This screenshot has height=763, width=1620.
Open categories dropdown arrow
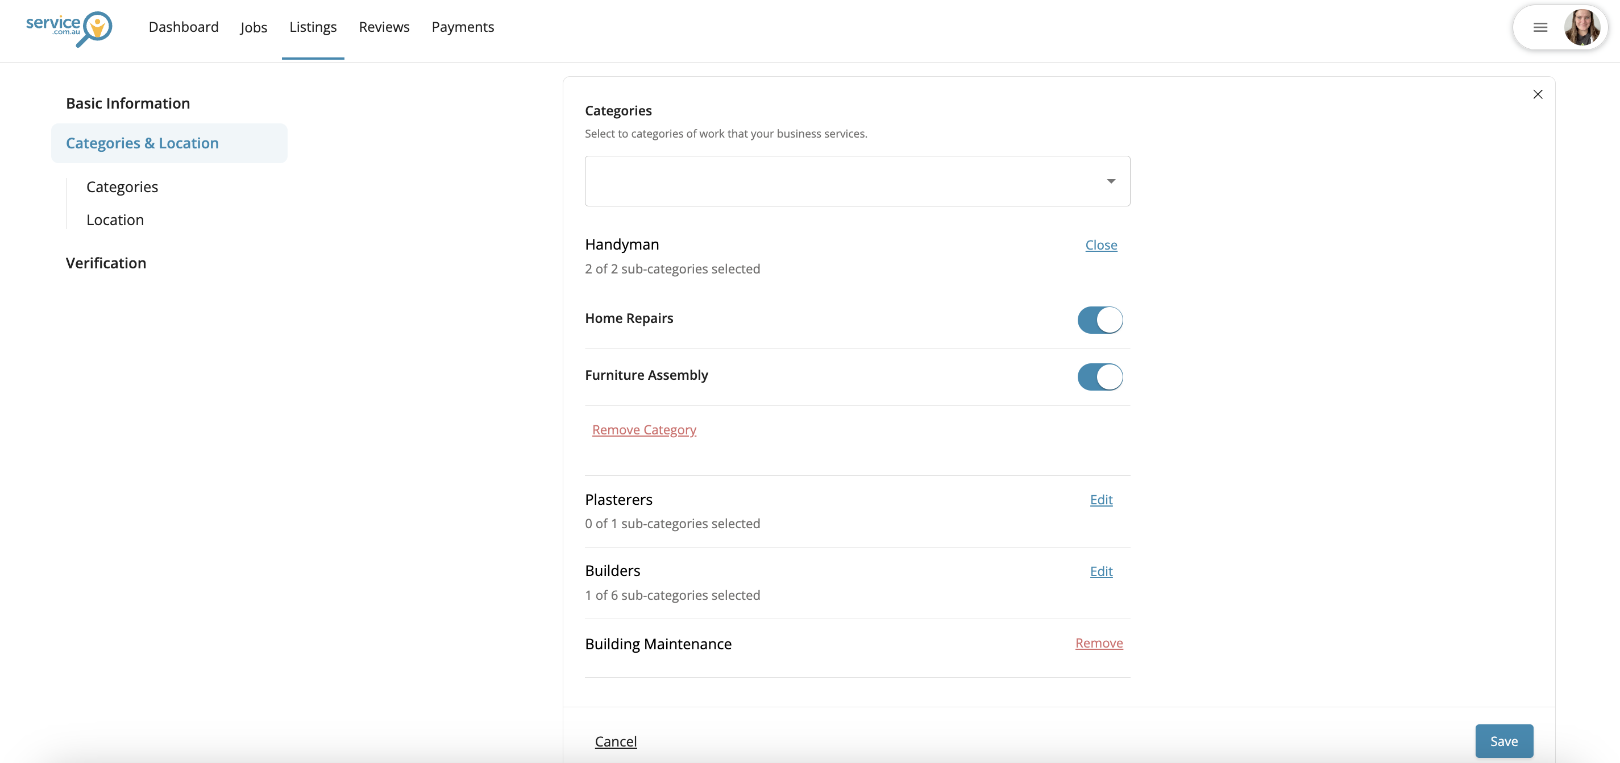[x=1111, y=181]
